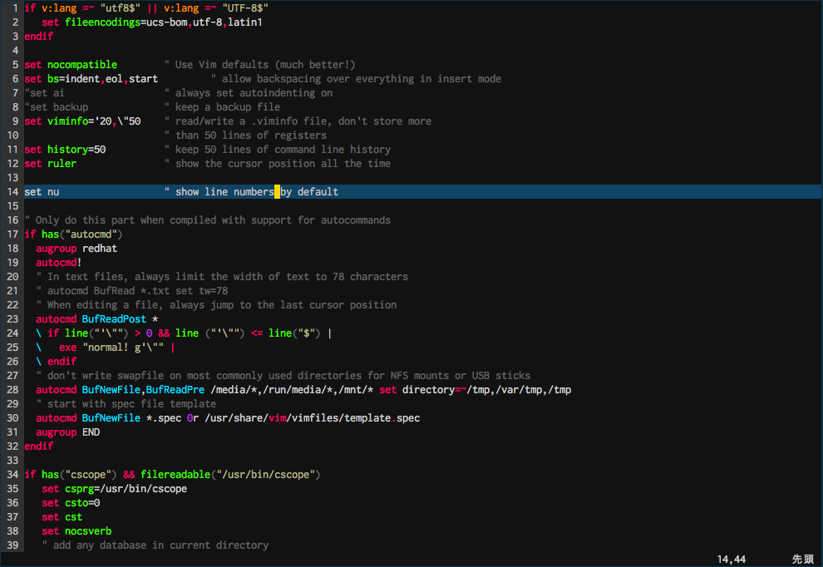Click "redhat" group name on line 18

point(100,249)
